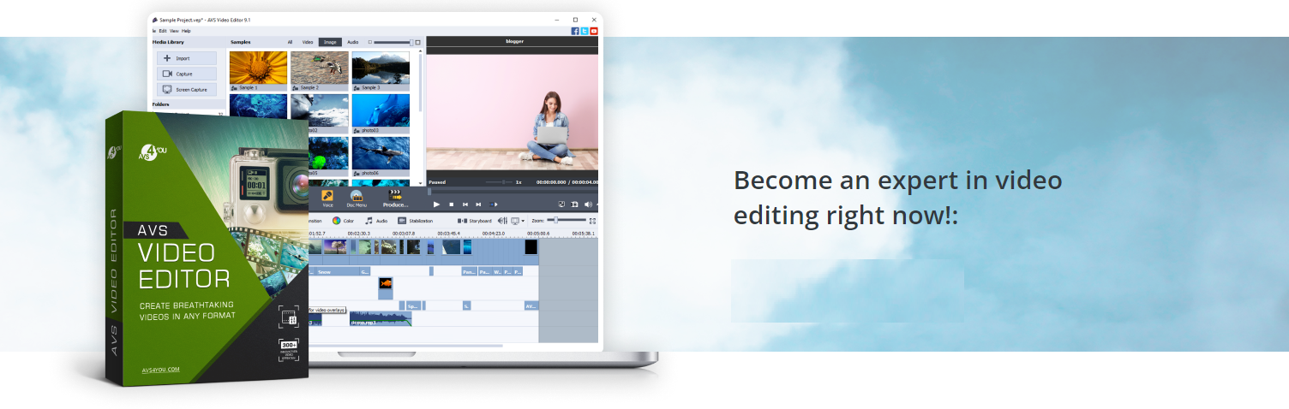Screen dimensions: 1289x409
Task: Open the View menu
Action: point(173,31)
